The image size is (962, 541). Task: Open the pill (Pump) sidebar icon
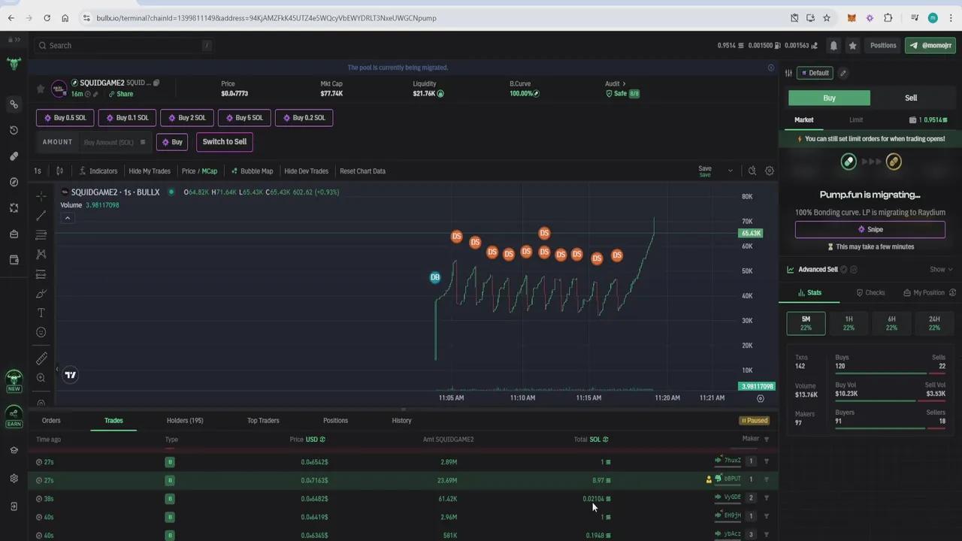click(14, 156)
